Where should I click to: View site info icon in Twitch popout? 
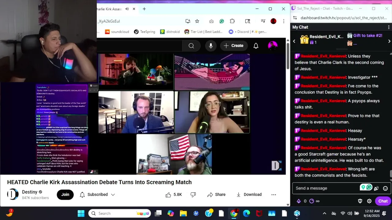tap(295, 18)
